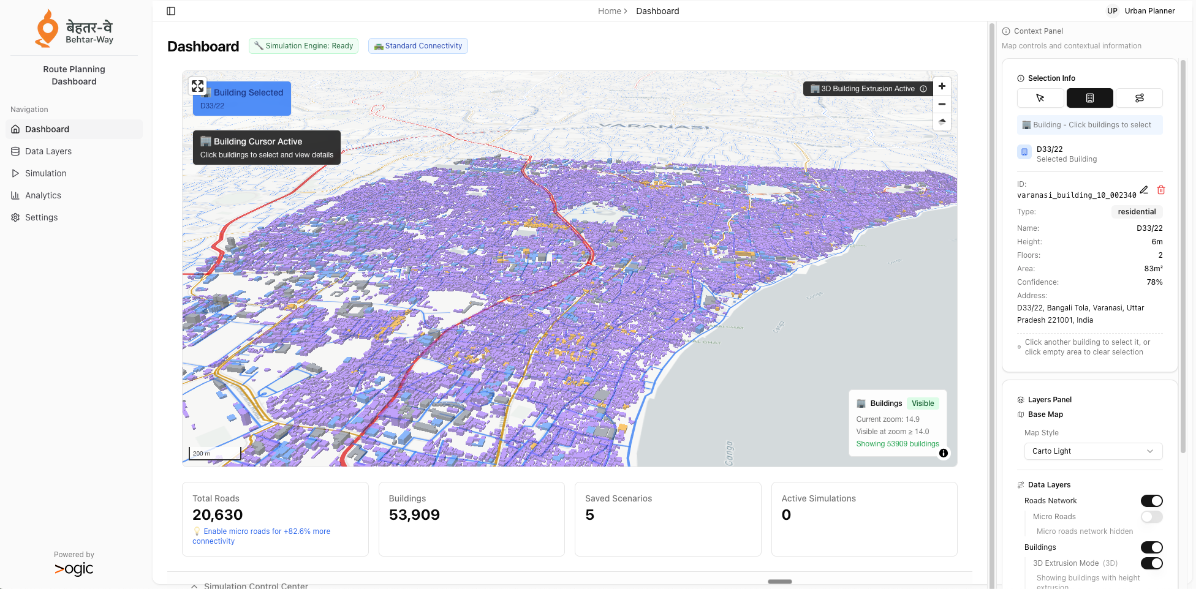The height and width of the screenshot is (589, 1196).
Task: Click Simulation Engine: Ready badge
Action: (303, 46)
